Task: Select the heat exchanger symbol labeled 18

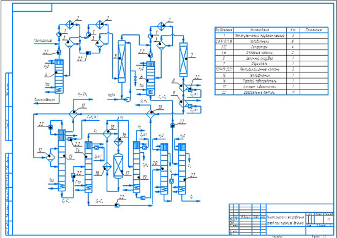Action: tap(107, 167)
